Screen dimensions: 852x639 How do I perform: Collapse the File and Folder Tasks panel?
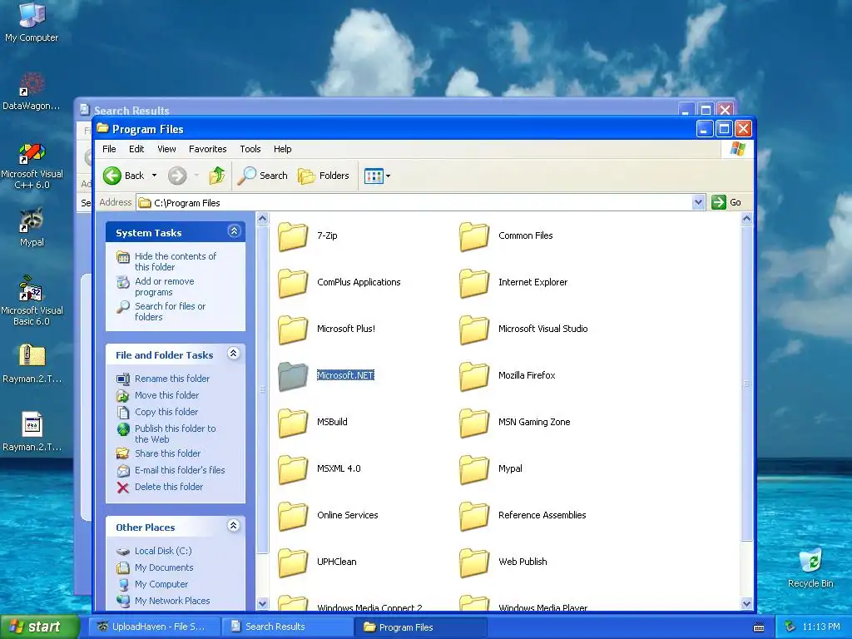point(234,354)
